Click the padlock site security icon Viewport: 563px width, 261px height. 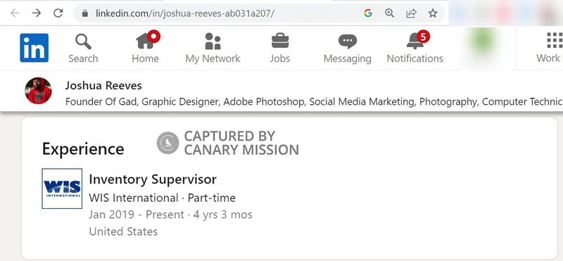point(84,13)
